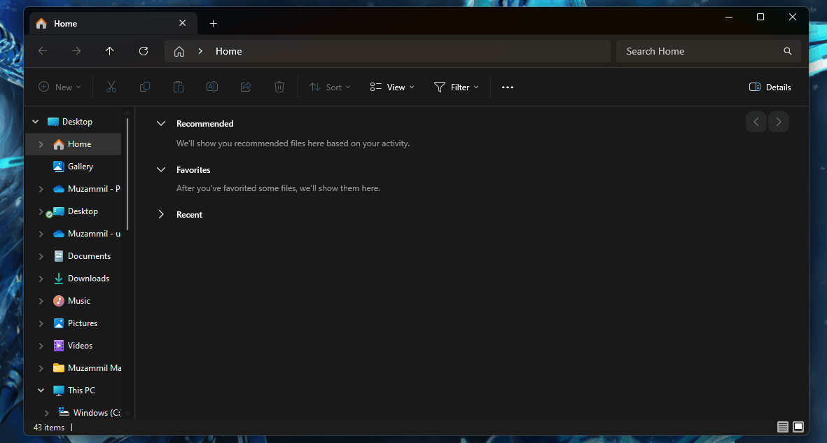Screen dimensions: 827x443
Task: Click the Back navigation arrow
Action: pos(43,51)
